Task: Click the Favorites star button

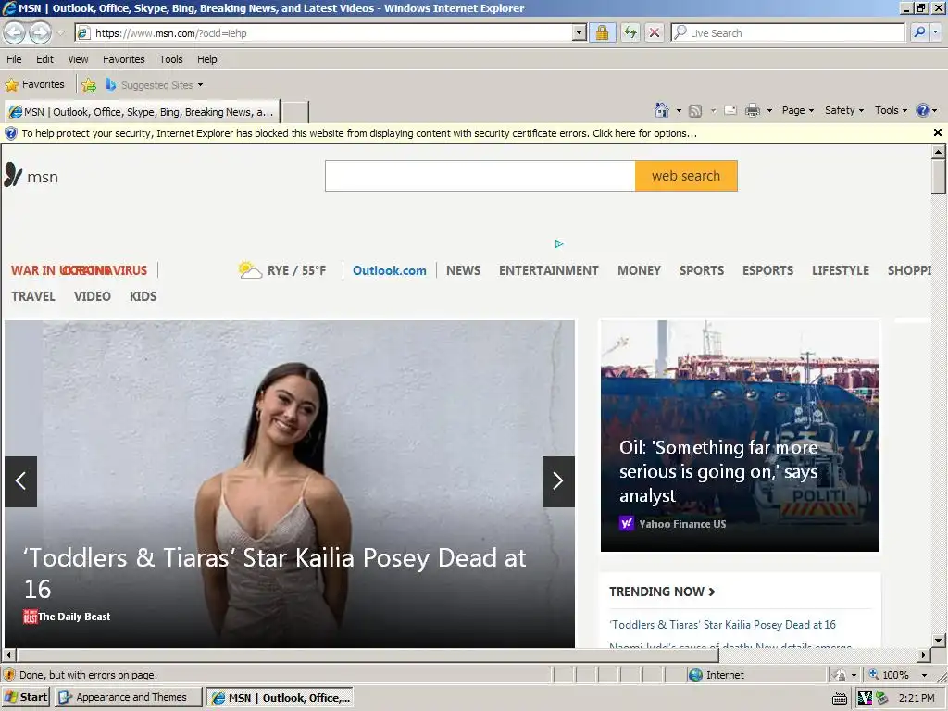Action: (x=35, y=84)
